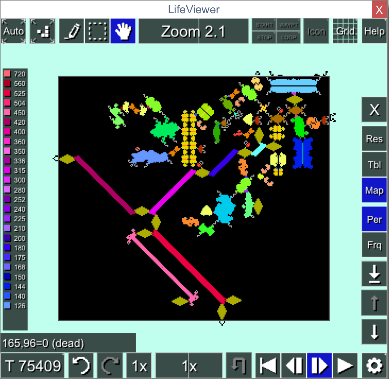
Task: Undo the last action
Action: pyautogui.click(x=81, y=365)
